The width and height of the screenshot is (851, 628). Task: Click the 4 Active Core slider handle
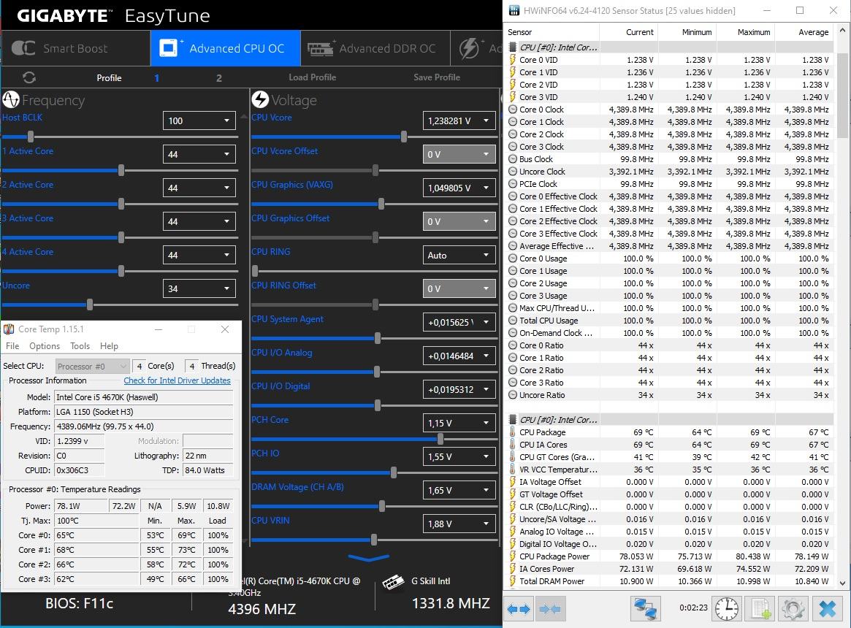click(x=121, y=271)
